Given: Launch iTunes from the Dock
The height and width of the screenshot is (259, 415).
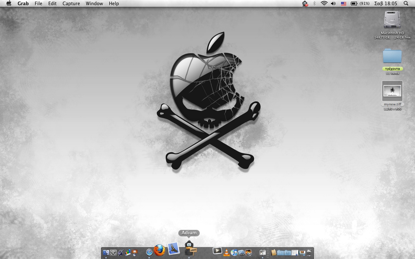Looking at the screenshot, I should point(234,252).
